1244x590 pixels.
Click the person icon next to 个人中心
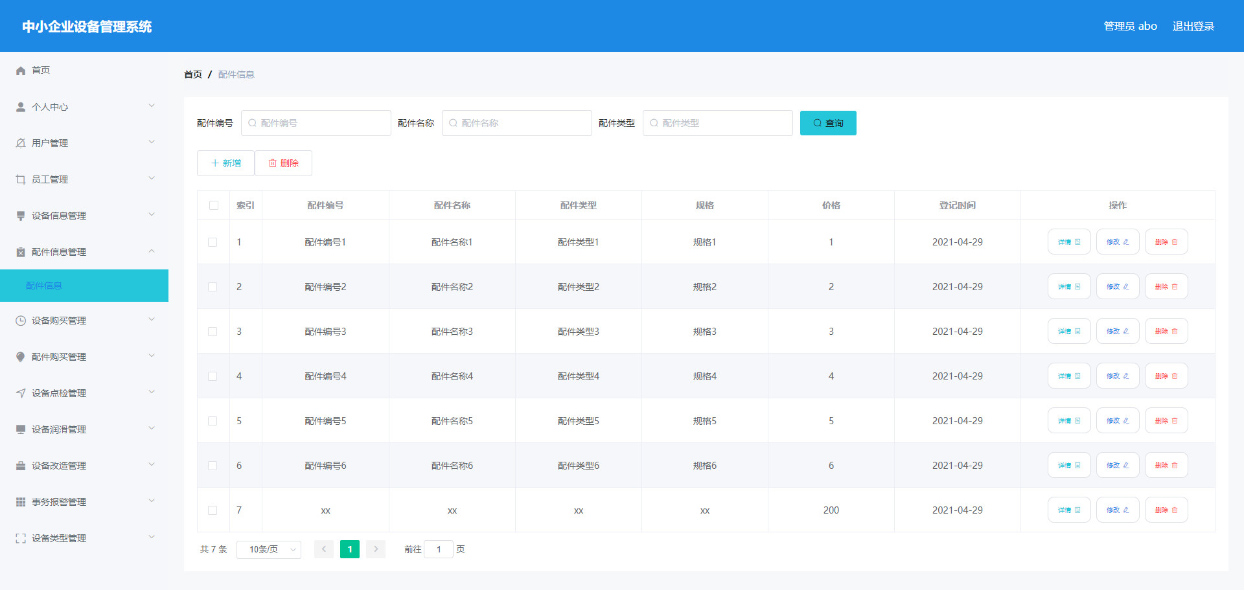[x=21, y=107]
